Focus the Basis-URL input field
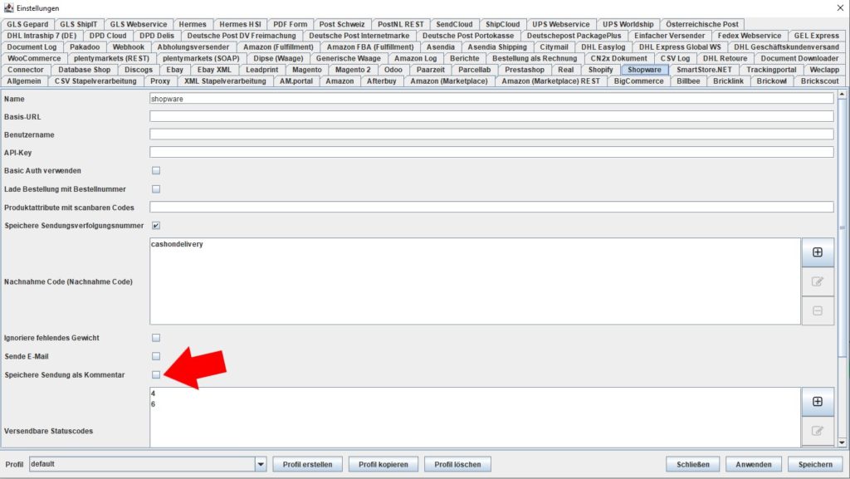The image size is (850, 479). click(x=491, y=116)
